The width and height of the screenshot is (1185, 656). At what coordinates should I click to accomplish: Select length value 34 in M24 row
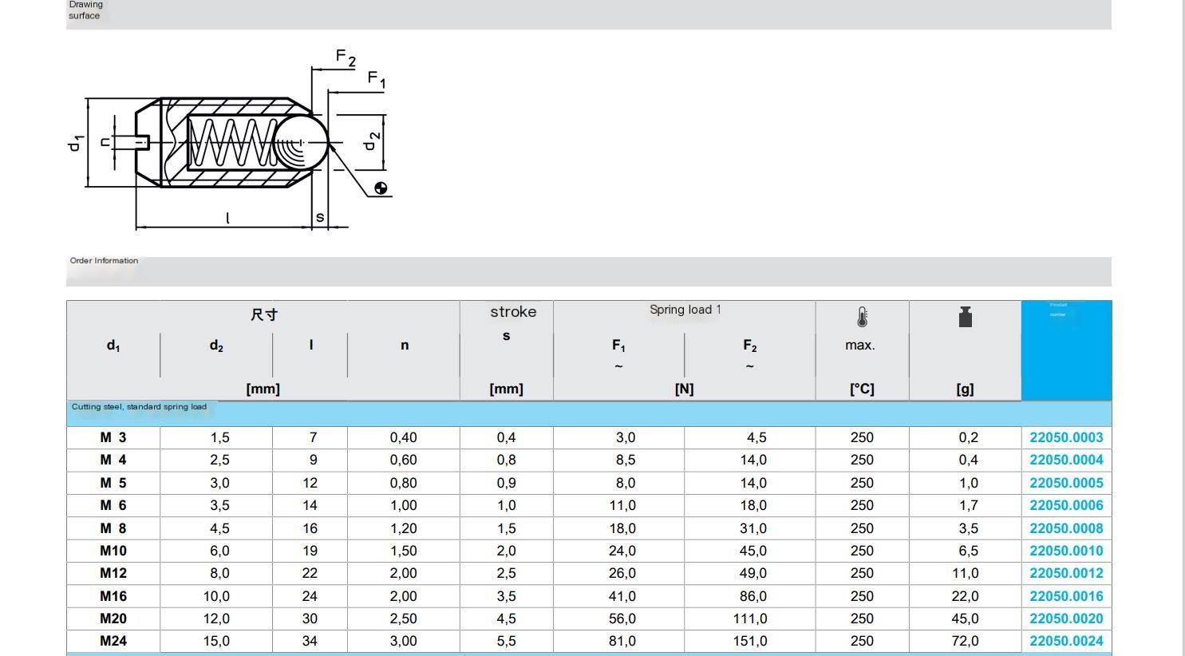[x=310, y=641]
